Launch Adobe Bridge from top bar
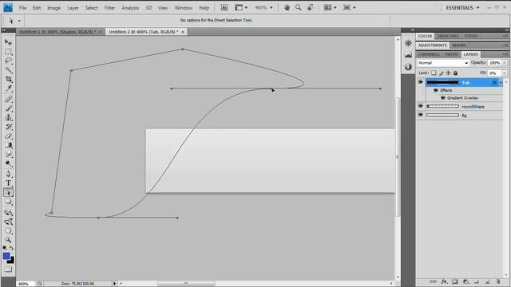 (x=224, y=7)
